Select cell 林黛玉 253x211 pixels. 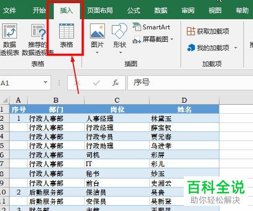(184, 119)
